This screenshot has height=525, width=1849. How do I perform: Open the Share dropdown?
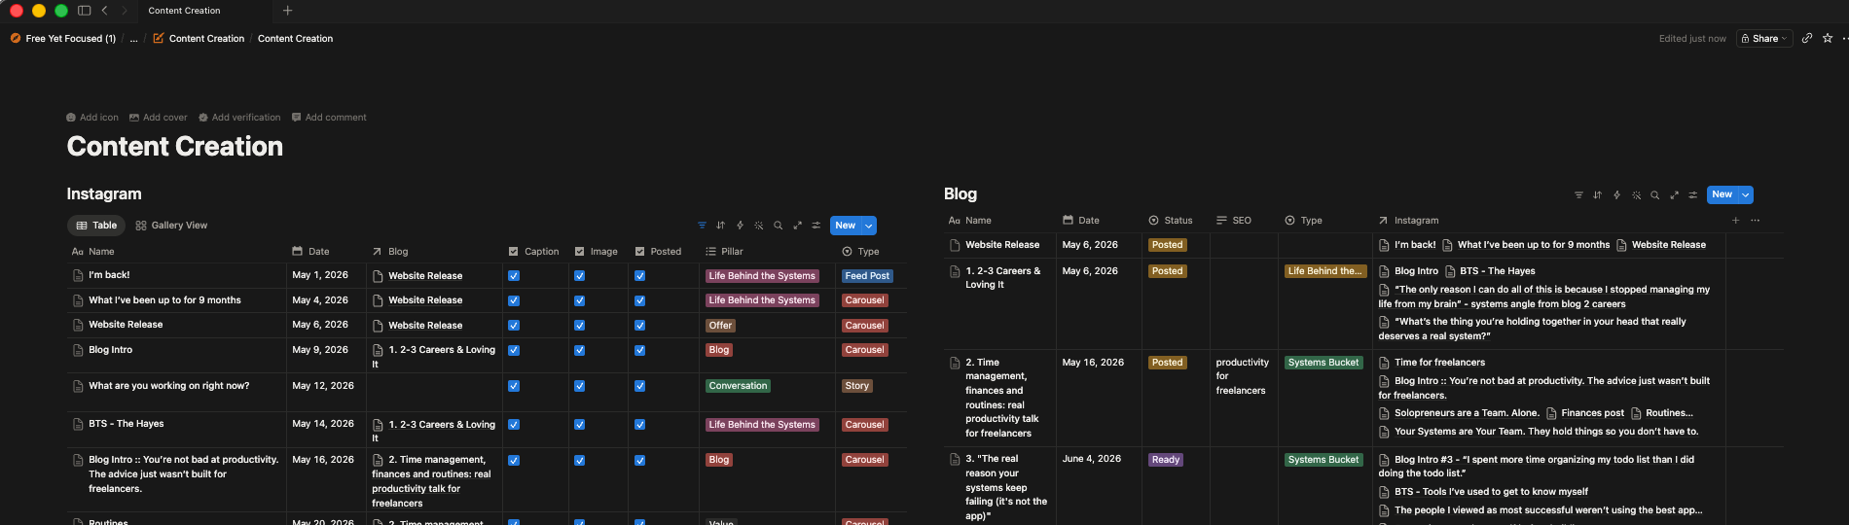(x=1764, y=39)
